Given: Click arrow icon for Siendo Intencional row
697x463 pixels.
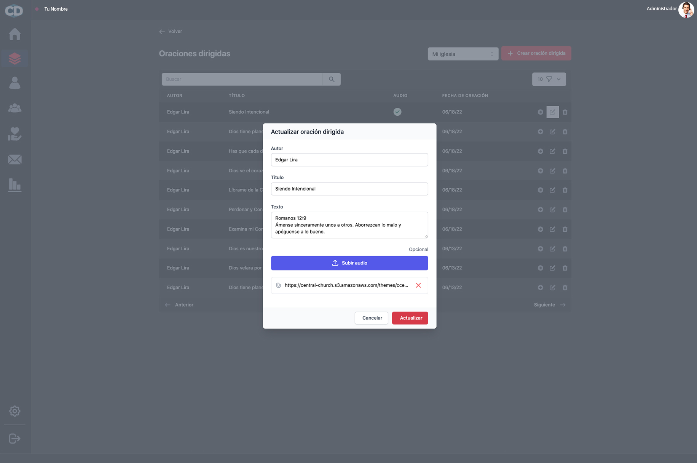Looking at the screenshot, I should pyautogui.click(x=540, y=112).
